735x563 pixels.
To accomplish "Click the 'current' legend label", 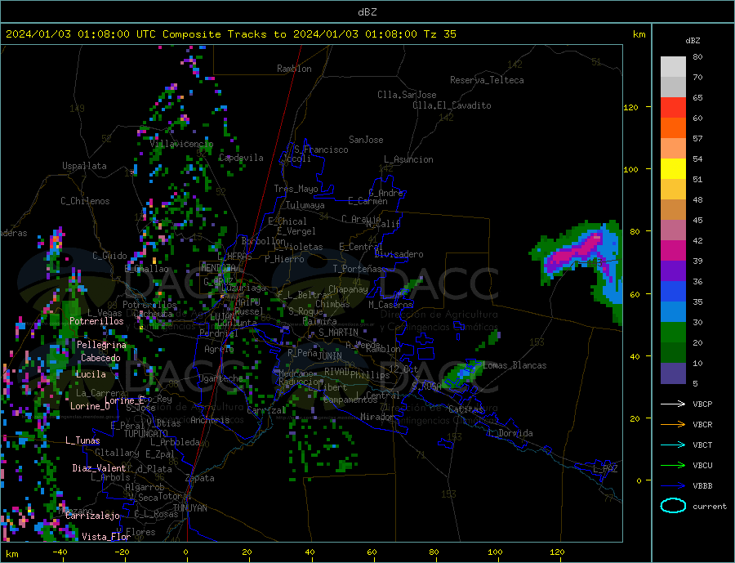I will [710, 507].
